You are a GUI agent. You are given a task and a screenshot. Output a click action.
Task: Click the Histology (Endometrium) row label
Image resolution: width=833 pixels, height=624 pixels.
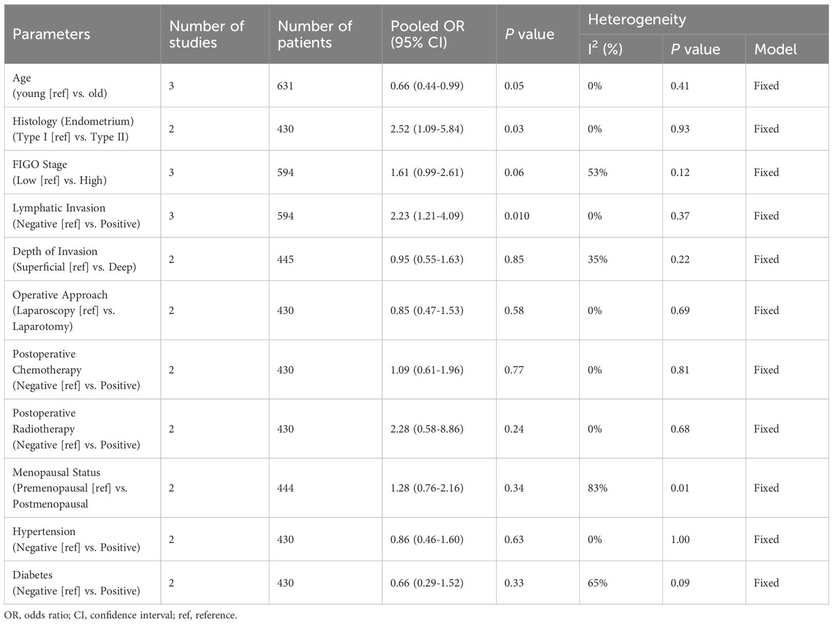point(73,129)
